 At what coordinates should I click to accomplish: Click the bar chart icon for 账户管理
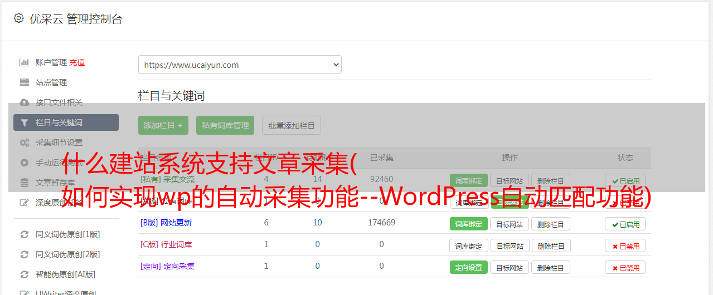24,62
